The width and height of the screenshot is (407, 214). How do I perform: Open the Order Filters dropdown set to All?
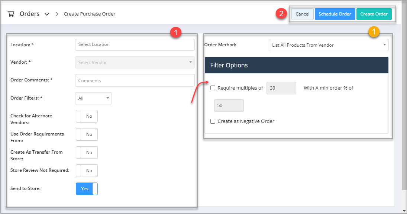tap(93, 98)
